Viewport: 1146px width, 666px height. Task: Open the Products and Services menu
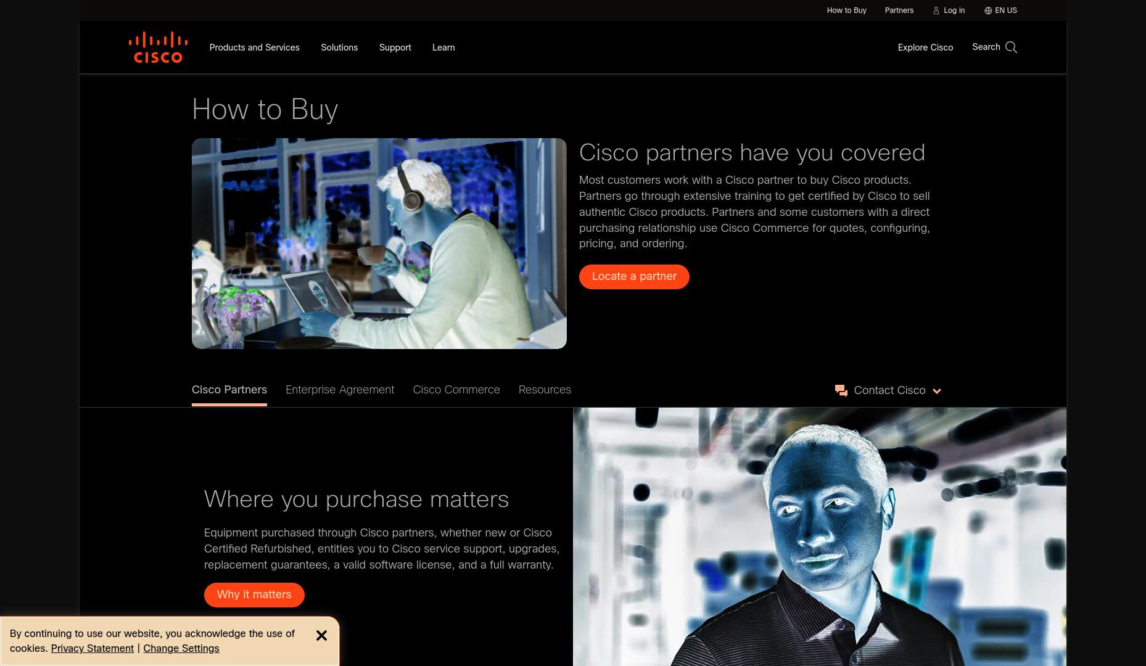[254, 47]
